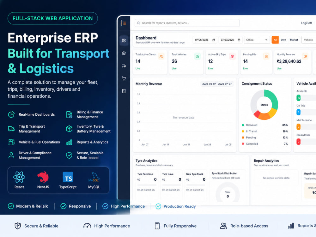Click the '₹3,29,640.62' revenue value
This screenshot has height=237, width=316.
[x=289, y=61]
